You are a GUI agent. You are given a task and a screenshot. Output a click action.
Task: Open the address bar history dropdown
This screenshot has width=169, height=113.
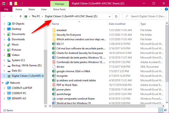click(110, 16)
